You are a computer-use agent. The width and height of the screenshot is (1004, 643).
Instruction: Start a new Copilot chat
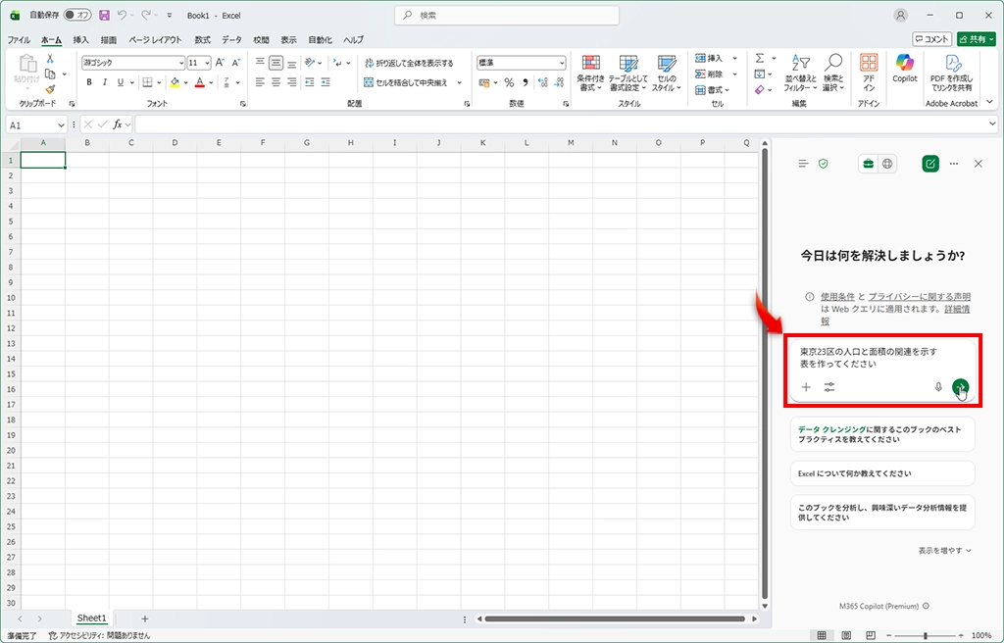point(929,164)
